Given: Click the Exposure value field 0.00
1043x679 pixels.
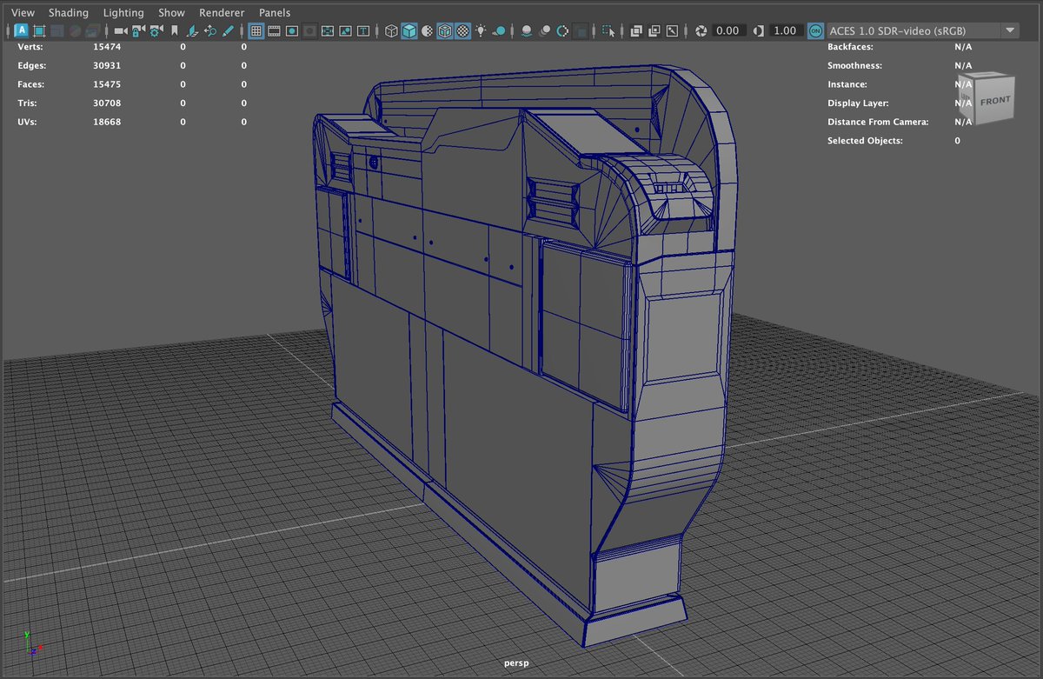Looking at the screenshot, I should pyautogui.click(x=727, y=30).
